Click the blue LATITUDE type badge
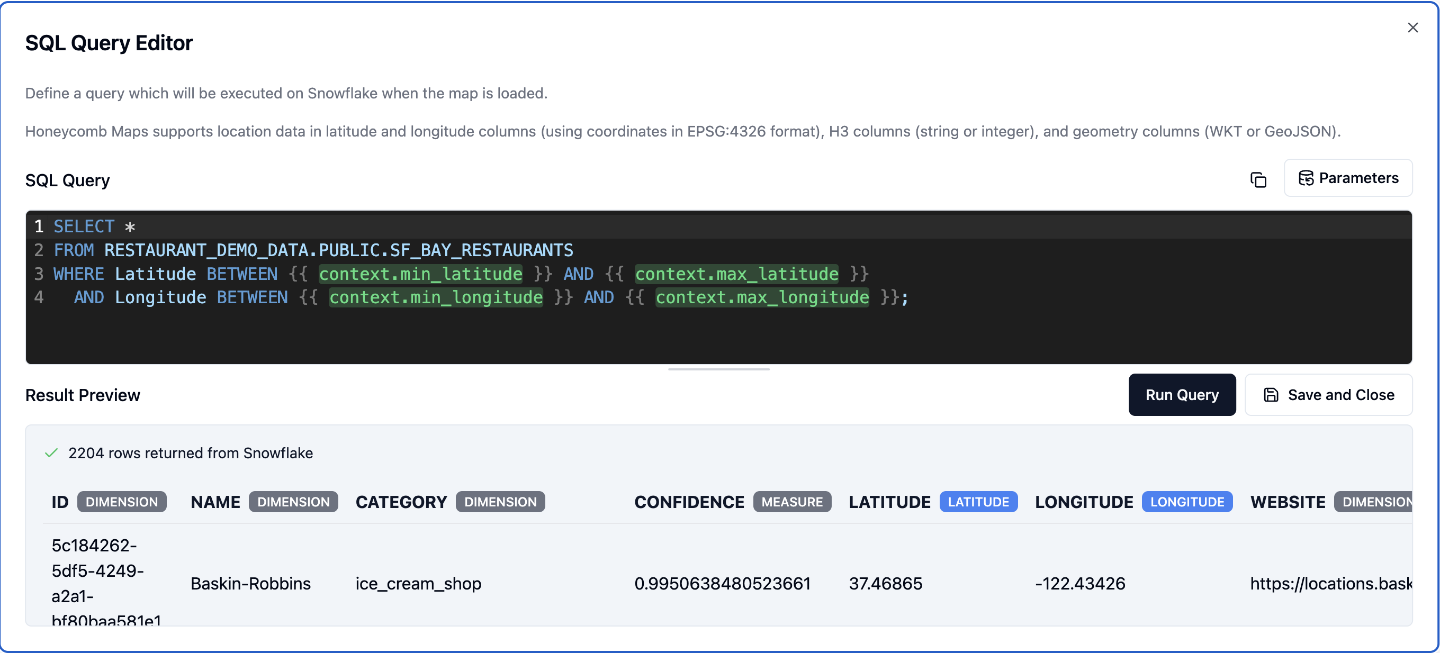The height and width of the screenshot is (653, 1440). [978, 502]
